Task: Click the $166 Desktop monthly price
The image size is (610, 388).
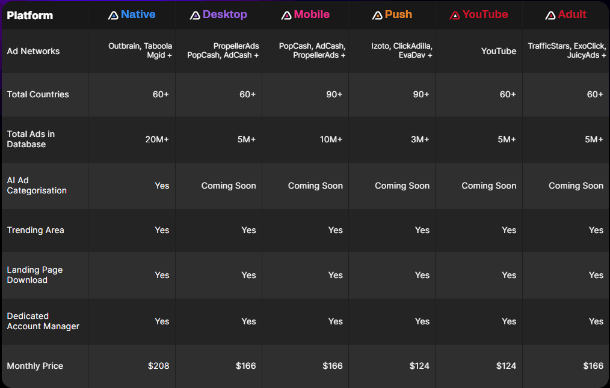Action: click(x=246, y=366)
